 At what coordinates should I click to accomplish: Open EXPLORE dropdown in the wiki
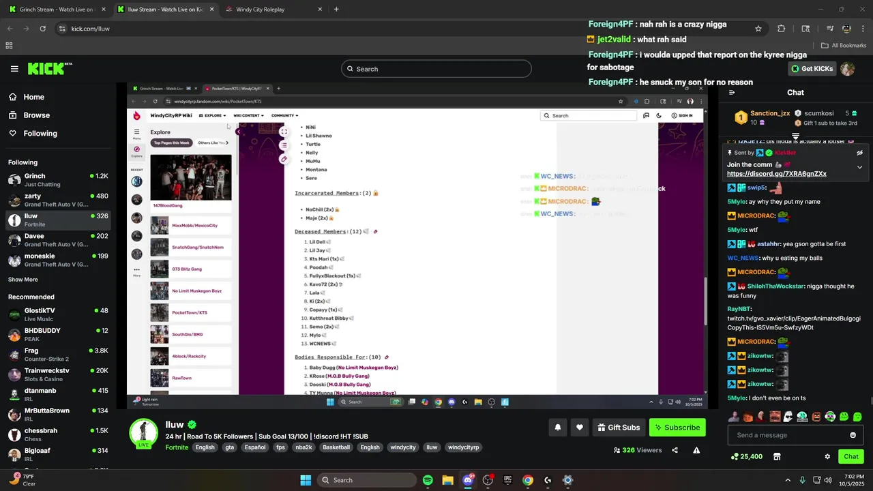click(212, 115)
